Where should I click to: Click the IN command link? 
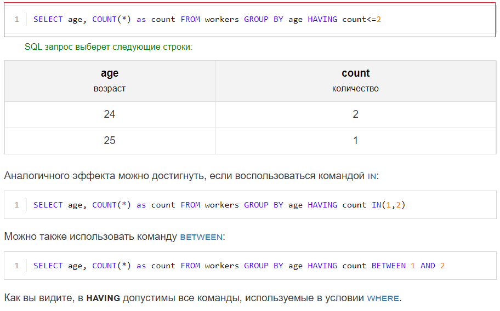[372, 176]
